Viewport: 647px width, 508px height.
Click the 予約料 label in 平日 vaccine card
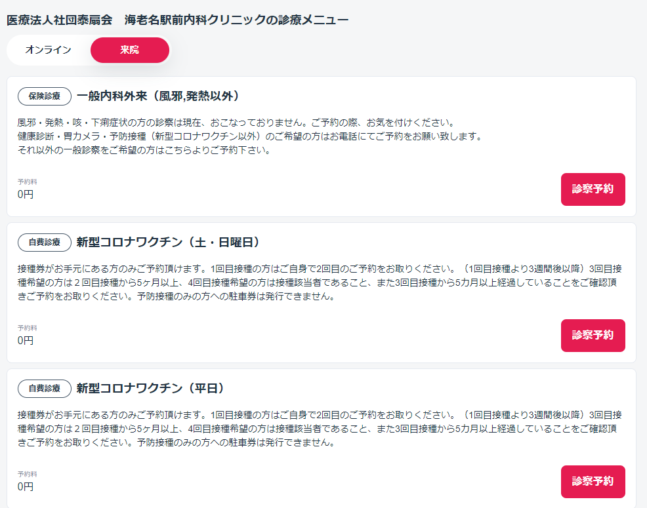pos(27,474)
